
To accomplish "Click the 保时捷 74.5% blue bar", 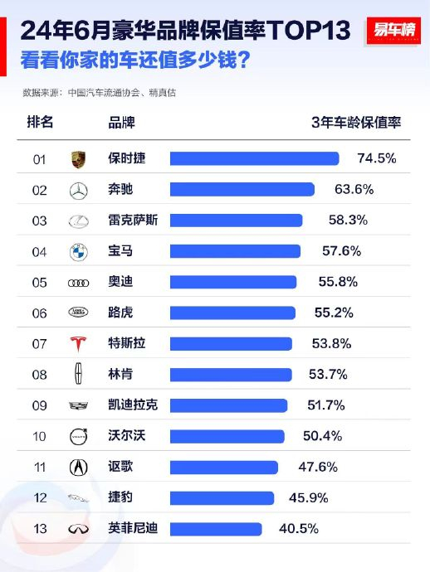I will point(255,158).
